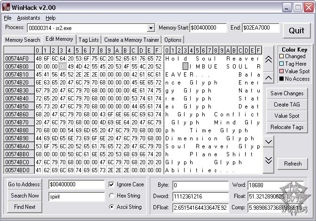The height and width of the screenshot is (221, 316).
Task: Click hex byte 41 in row 00574BD0
Action: [x=39, y=170]
